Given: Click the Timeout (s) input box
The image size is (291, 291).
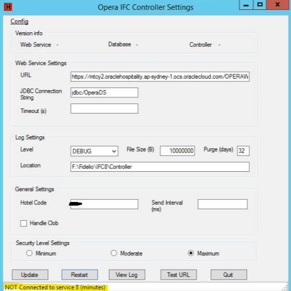Looking at the screenshot, I should (x=104, y=109).
